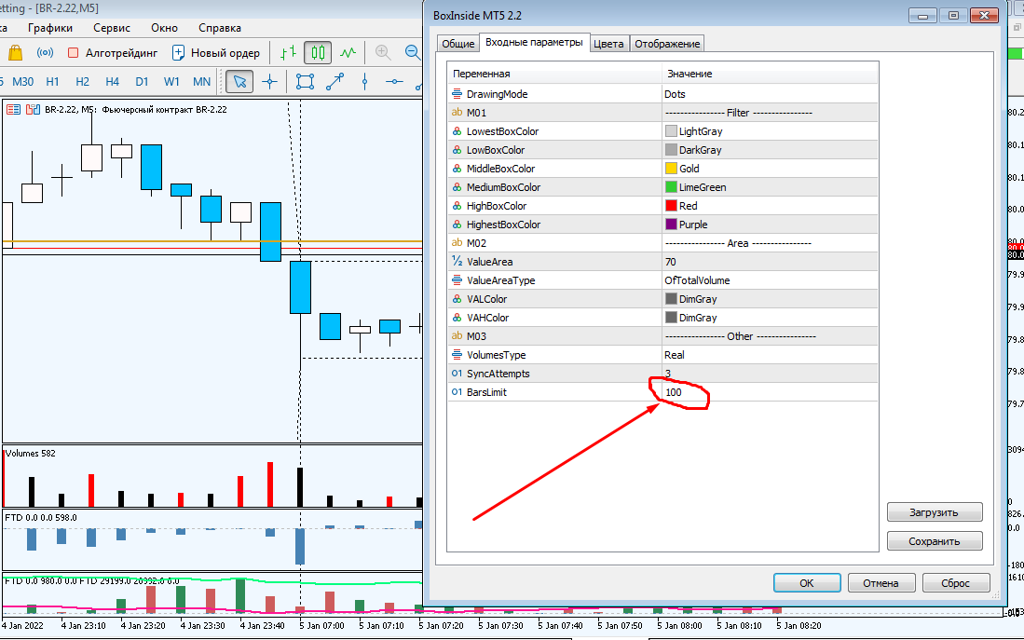Open ValueAreaType OfTotalVolume dropdown
Screen dimensions: 1024x640
[770, 280]
